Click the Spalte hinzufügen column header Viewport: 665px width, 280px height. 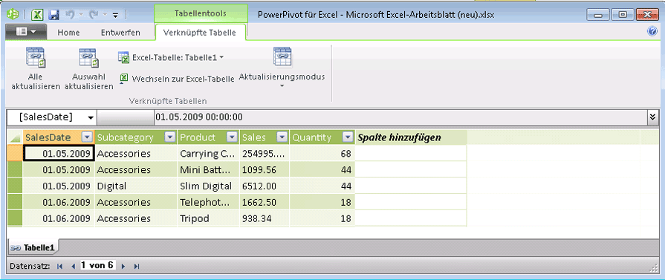tap(411, 137)
